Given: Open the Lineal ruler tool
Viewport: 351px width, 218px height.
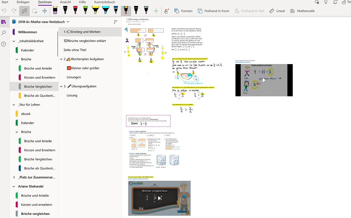Looking at the screenshot, I should (277, 11).
